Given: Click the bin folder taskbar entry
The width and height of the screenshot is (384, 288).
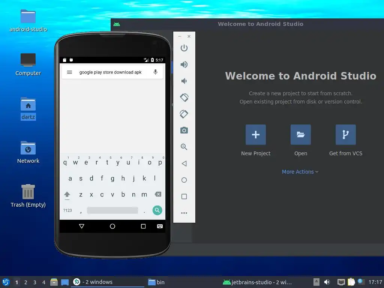Looking at the screenshot, I should tap(157, 282).
